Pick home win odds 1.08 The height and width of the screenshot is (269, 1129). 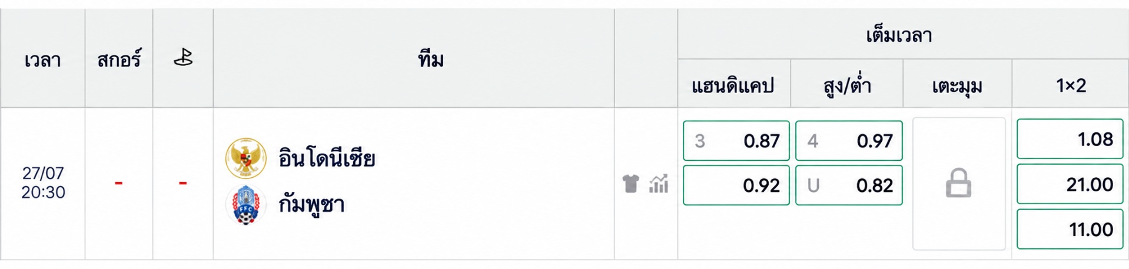coord(1070,139)
